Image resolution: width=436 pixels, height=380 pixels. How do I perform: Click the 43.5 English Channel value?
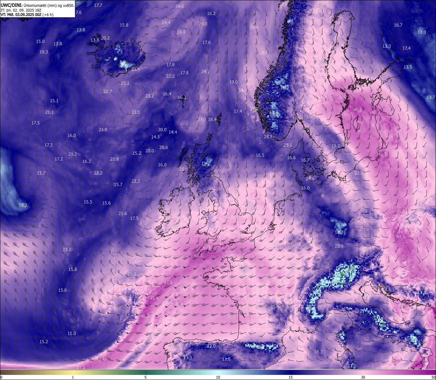pos(198,255)
